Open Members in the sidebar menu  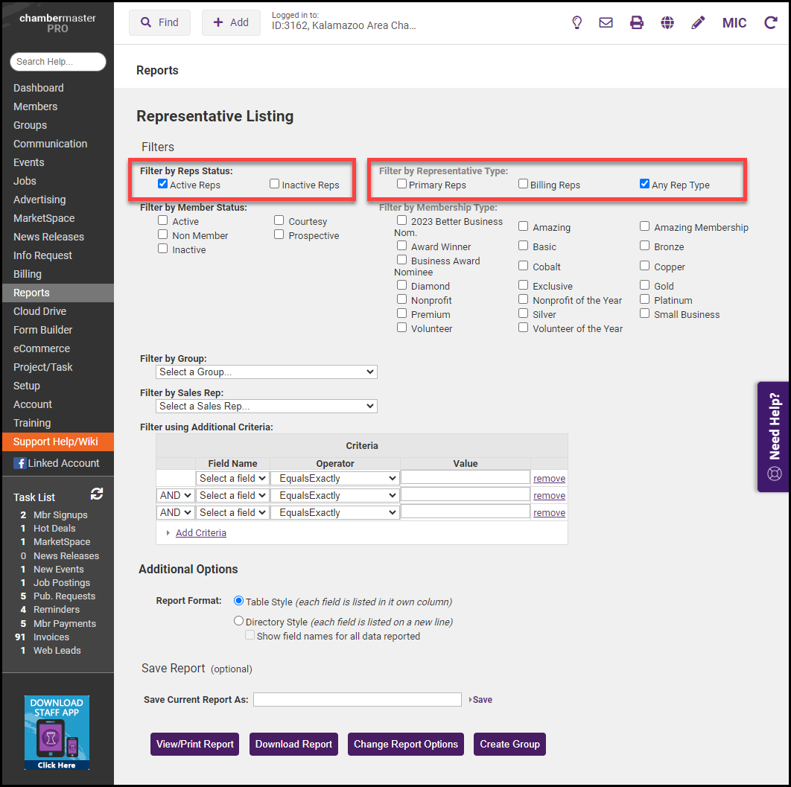click(35, 106)
